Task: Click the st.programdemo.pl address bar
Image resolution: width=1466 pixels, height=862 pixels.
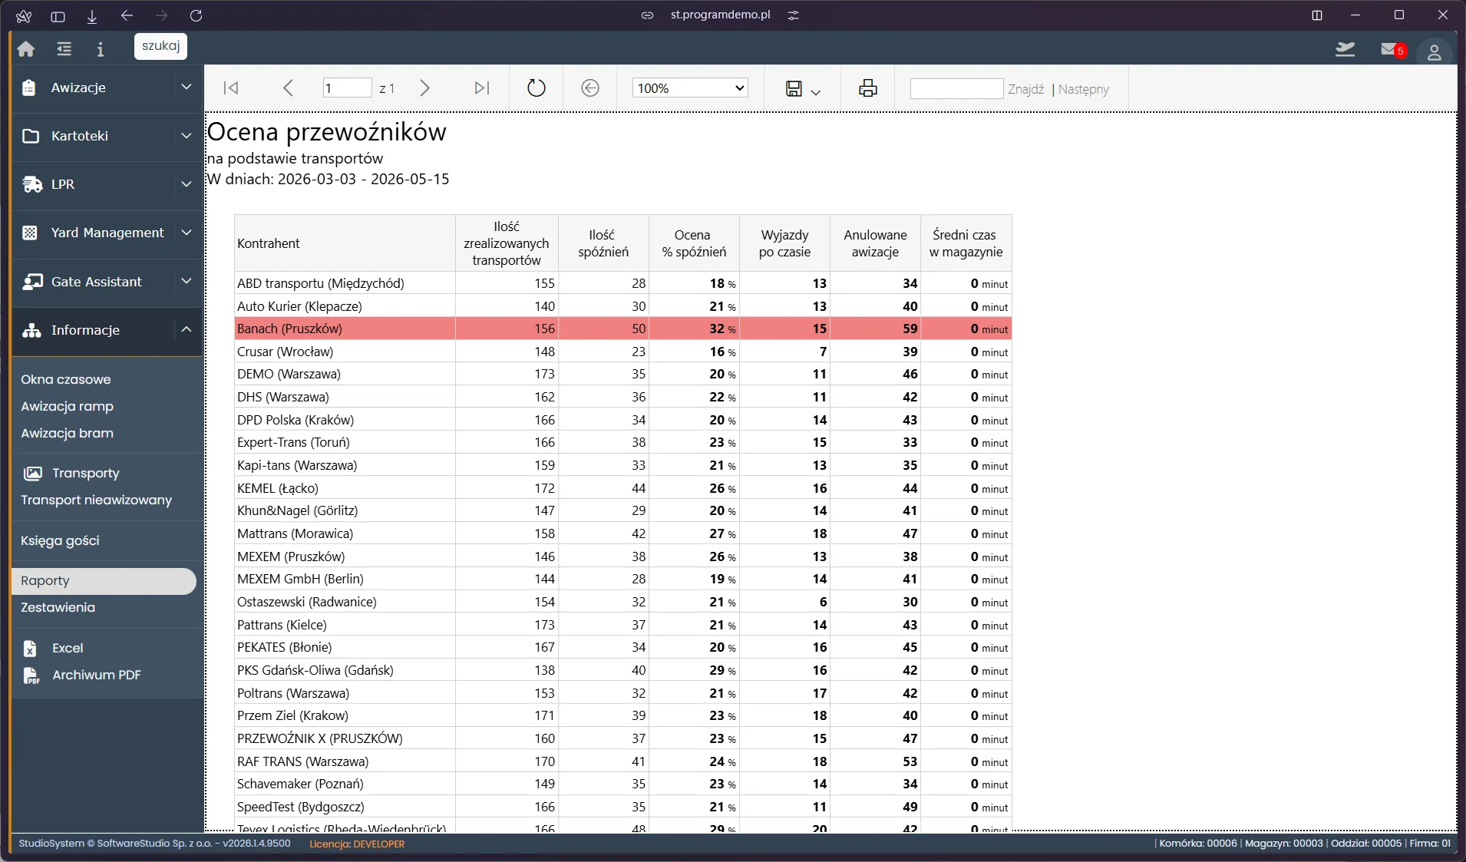Action: (x=721, y=15)
